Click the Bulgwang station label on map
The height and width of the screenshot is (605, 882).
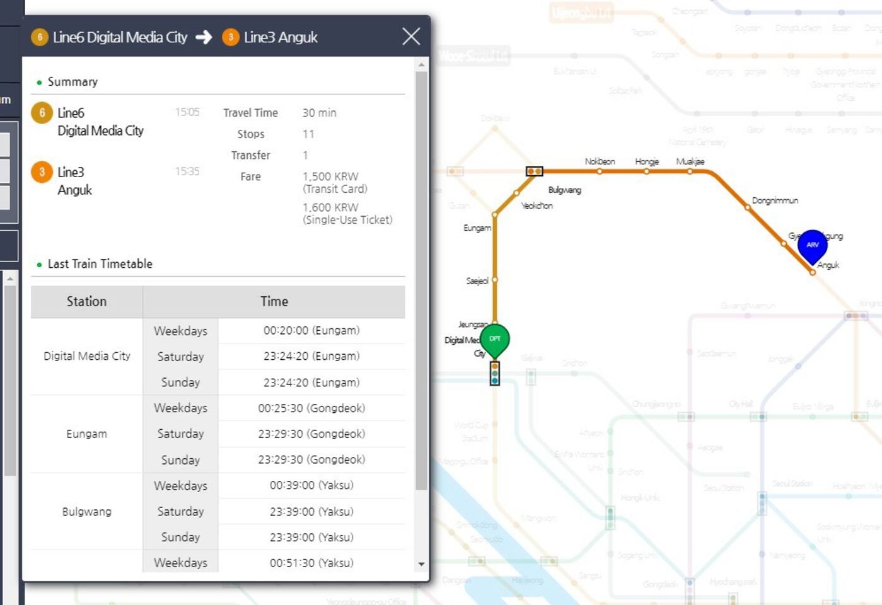click(564, 190)
